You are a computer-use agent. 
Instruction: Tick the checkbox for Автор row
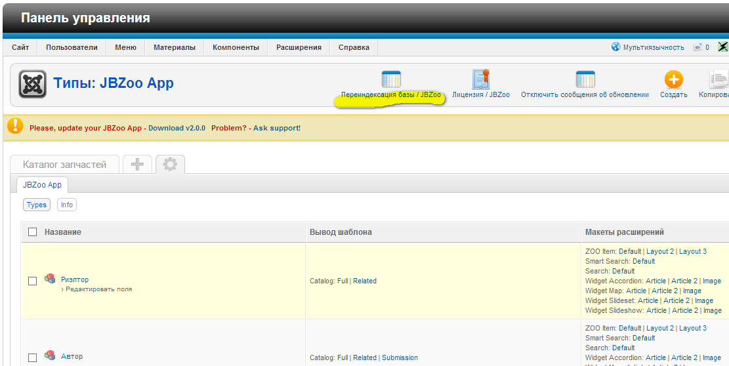click(x=33, y=357)
